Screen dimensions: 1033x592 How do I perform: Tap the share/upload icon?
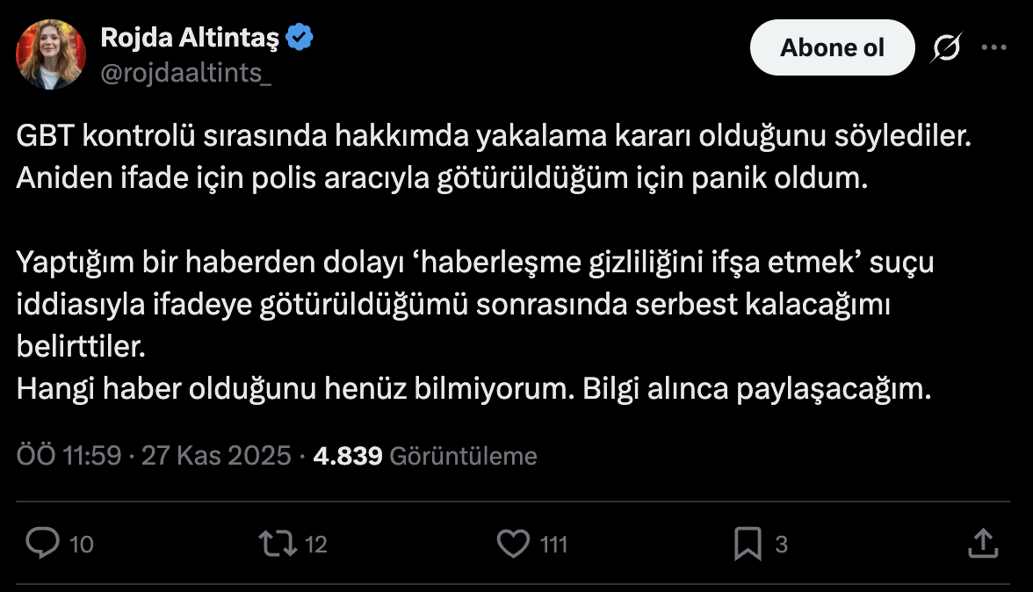click(983, 544)
